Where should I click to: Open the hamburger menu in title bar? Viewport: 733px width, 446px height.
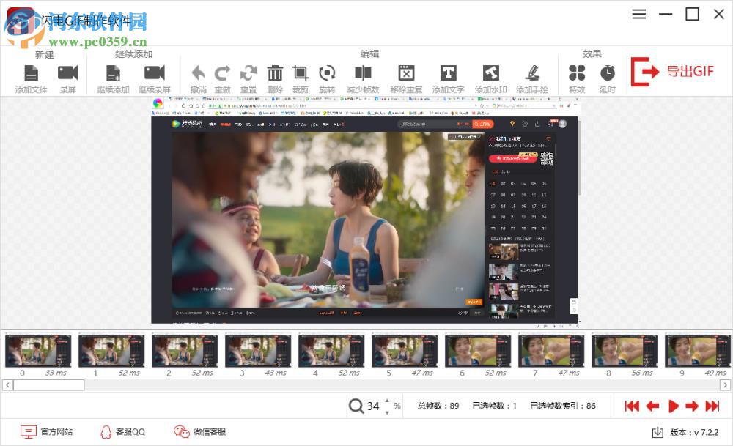[x=639, y=15]
